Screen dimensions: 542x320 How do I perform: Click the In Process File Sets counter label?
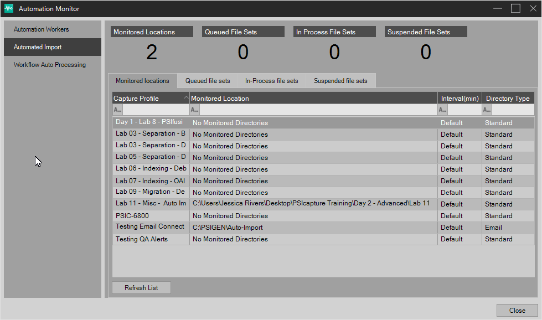(x=334, y=32)
